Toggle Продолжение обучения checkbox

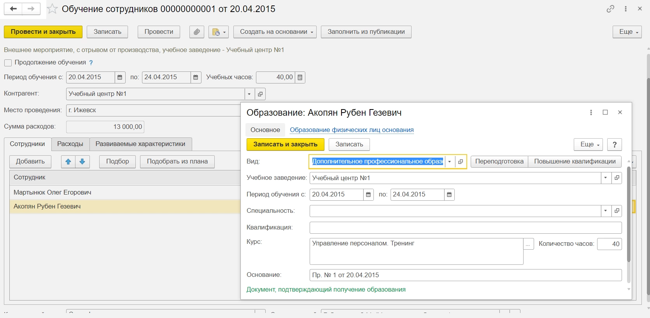coord(8,63)
